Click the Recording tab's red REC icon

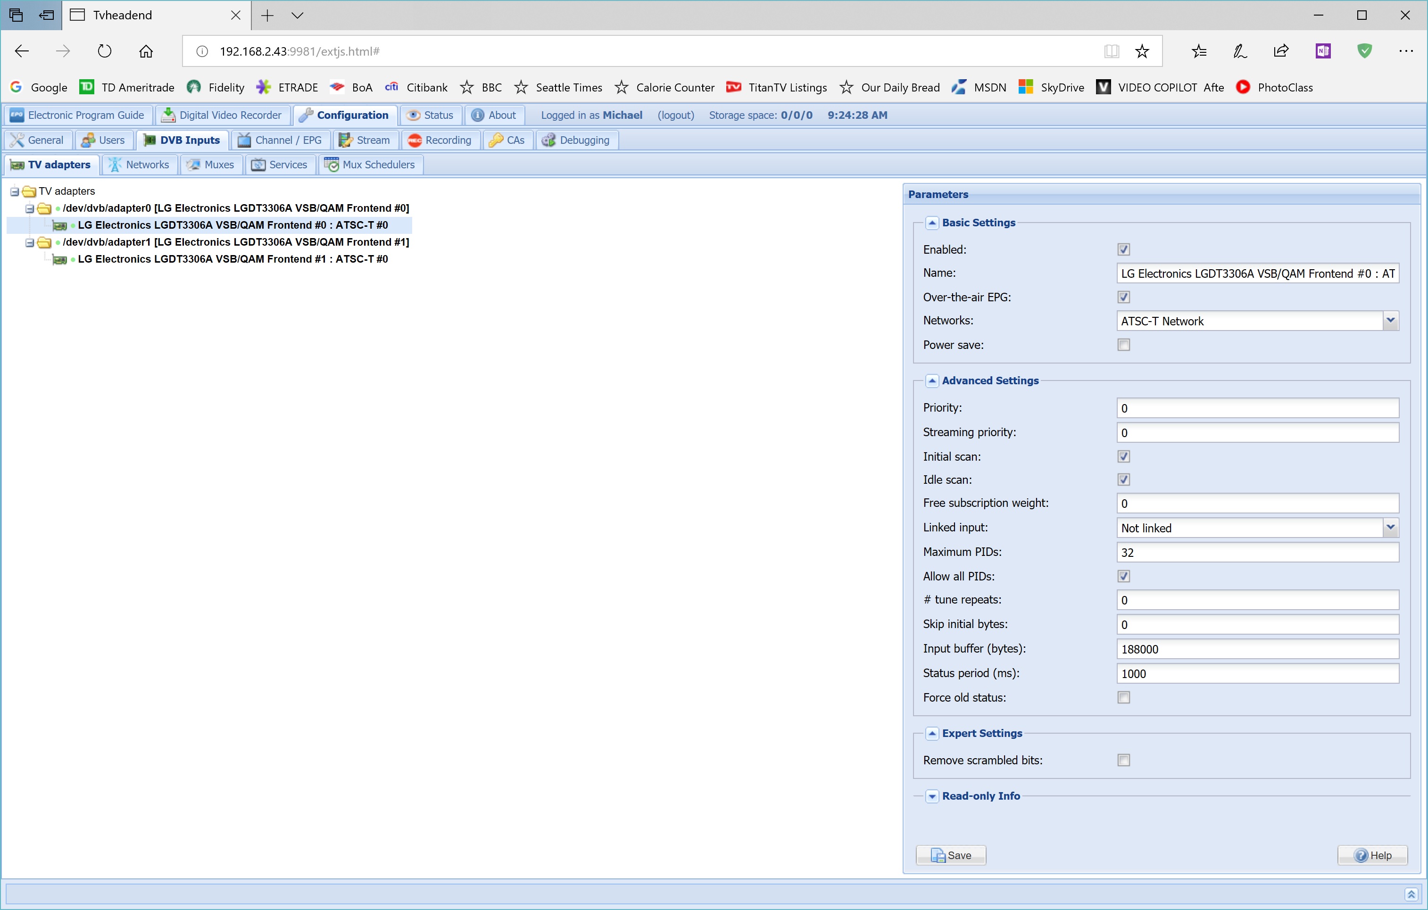click(415, 141)
